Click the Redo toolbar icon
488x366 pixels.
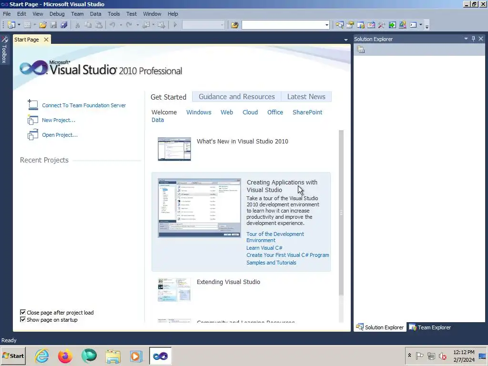click(x=129, y=25)
